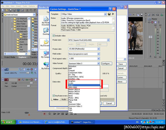This screenshot has width=166, height=130.
Task: Open the Frame size dropdown
Action: click(108, 40)
